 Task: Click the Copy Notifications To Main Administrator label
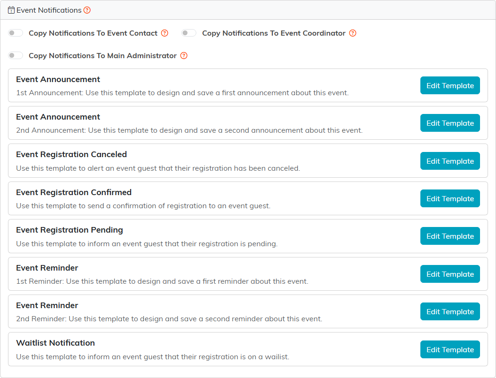click(x=102, y=56)
